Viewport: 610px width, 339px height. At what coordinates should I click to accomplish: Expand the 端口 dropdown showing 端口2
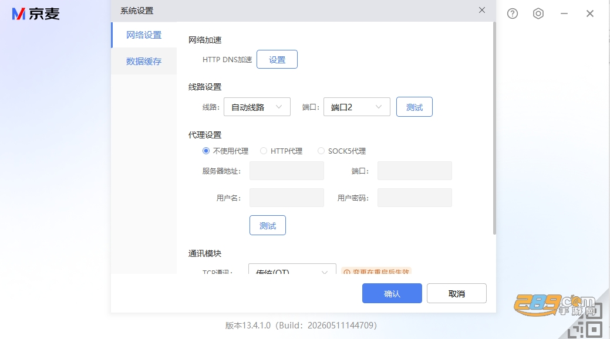(x=357, y=107)
